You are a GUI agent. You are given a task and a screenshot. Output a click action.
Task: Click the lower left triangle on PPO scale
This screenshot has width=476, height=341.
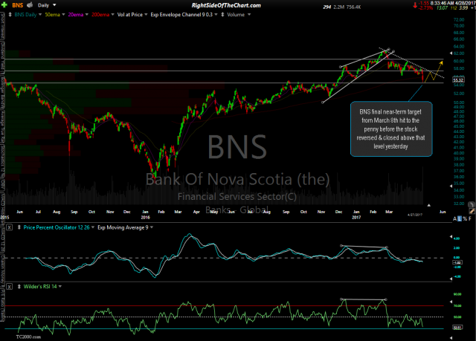click(451, 279)
